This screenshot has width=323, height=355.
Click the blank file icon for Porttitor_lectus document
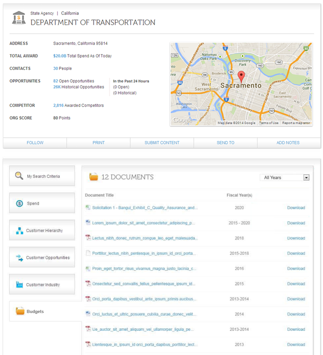pos(88,253)
